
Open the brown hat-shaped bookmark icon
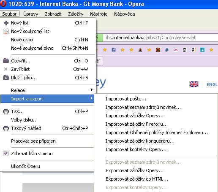click(140, 50)
